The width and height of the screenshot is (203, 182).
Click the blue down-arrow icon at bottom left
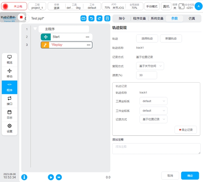pos(24,177)
